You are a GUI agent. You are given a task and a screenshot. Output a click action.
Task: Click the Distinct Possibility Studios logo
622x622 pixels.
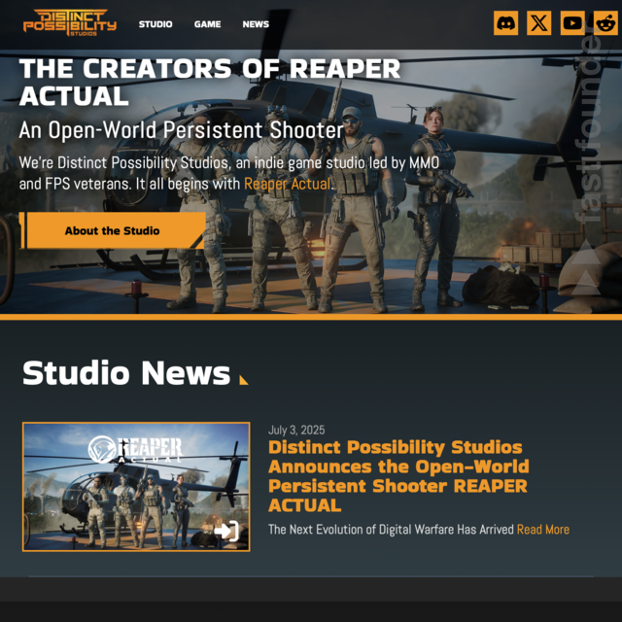tap(70, 22)
